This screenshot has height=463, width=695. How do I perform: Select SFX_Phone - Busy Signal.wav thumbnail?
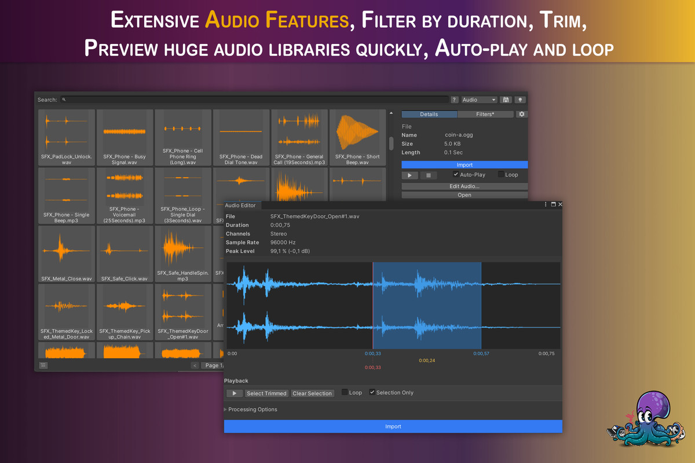(125, 138)
